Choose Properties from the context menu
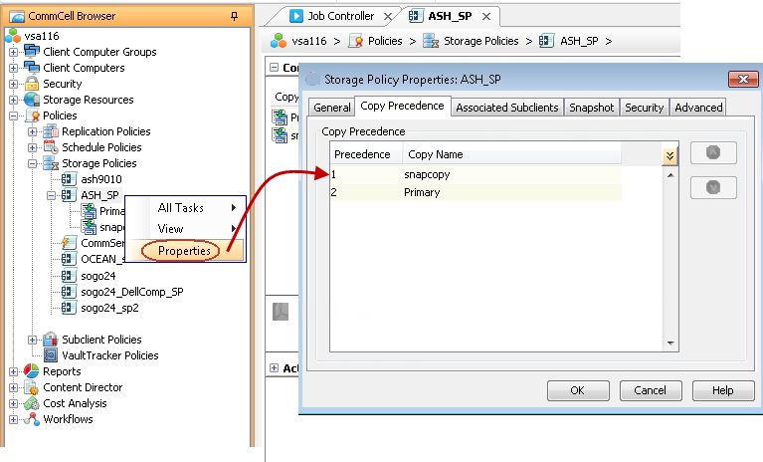 (x=184, y=251)
